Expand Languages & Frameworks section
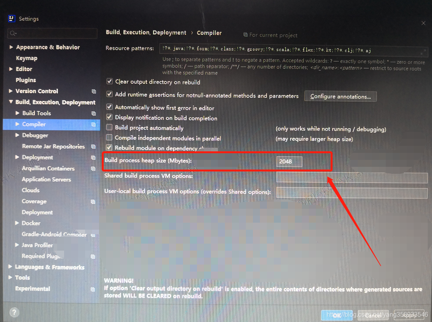This screenshot has width=432, height=322. coord(10,267)
